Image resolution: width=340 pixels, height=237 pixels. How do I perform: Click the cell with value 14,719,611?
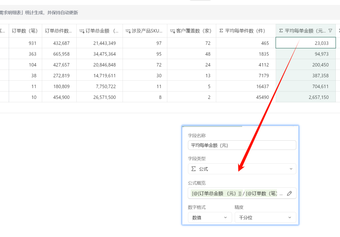[100, 75]
